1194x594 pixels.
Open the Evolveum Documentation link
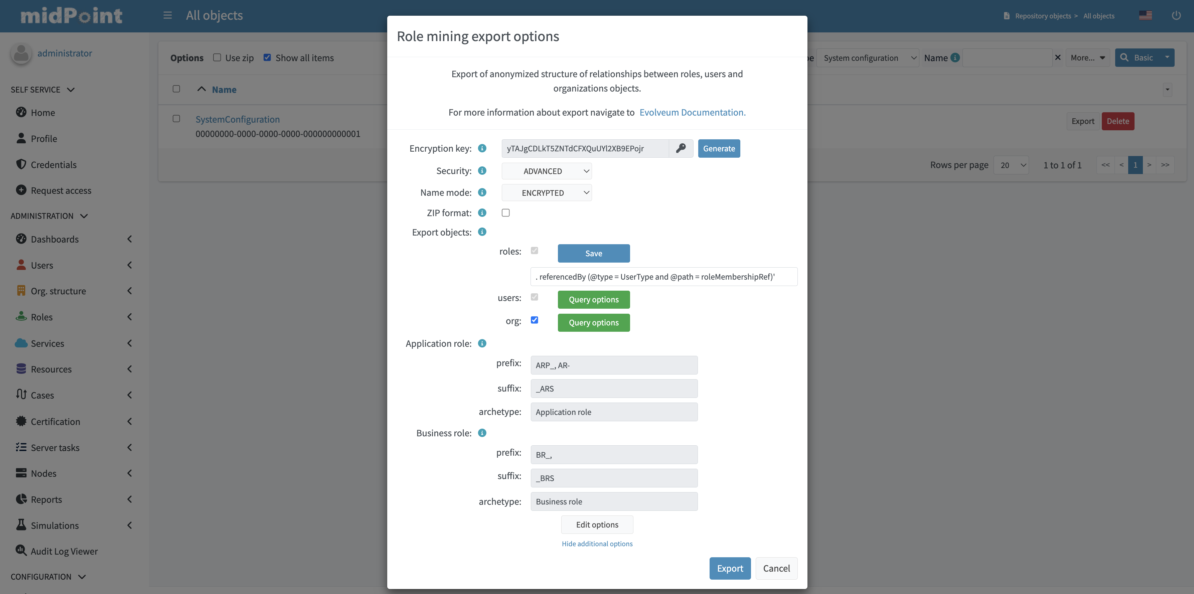[692, 112]
